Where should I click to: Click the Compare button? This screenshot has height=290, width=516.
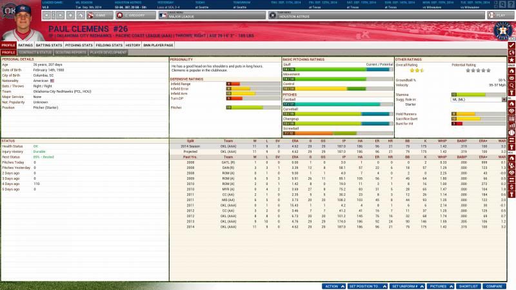[x=494, y=286]
